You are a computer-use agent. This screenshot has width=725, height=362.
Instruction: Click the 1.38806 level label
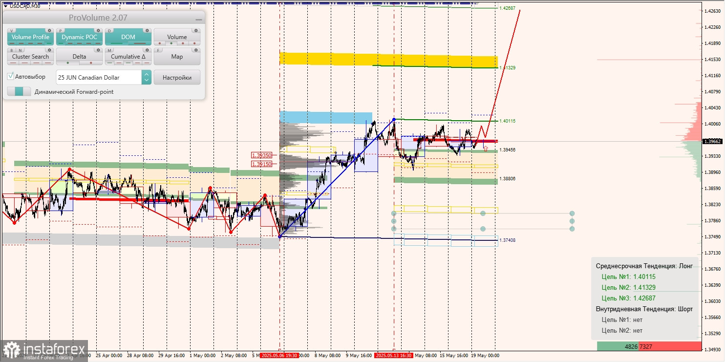click(x=507, y=178)
